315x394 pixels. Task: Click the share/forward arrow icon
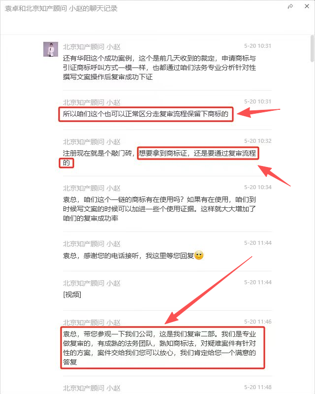pos(290,6)
